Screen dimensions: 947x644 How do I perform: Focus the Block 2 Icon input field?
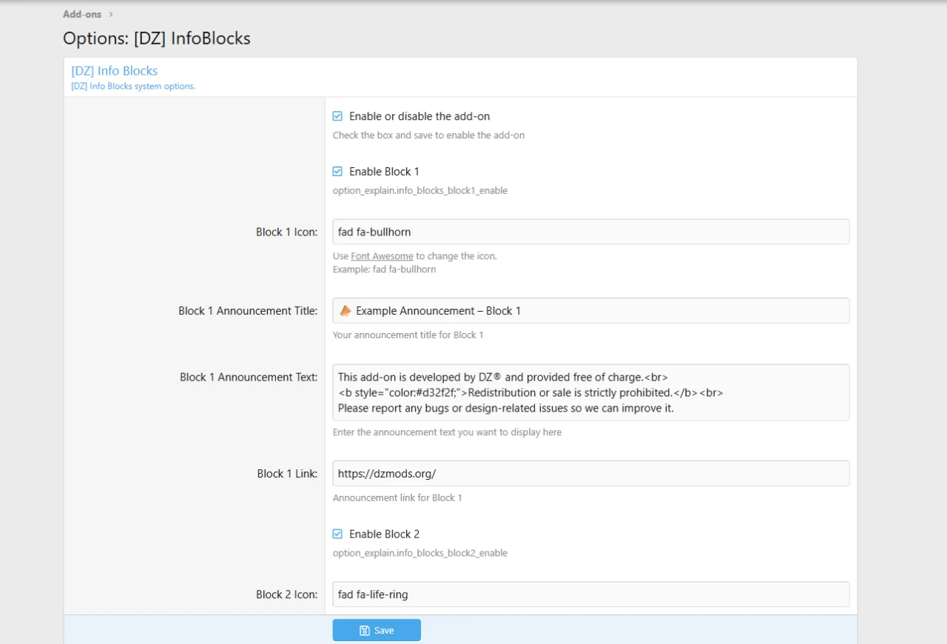click(x=590, y=594)
